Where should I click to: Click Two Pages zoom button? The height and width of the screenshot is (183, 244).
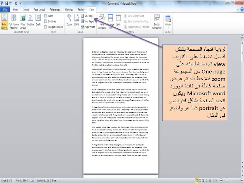[88, 21]
